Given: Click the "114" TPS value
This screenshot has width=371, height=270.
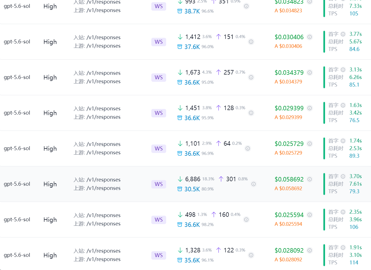Looking at the screenshot, I should point(354,263).
